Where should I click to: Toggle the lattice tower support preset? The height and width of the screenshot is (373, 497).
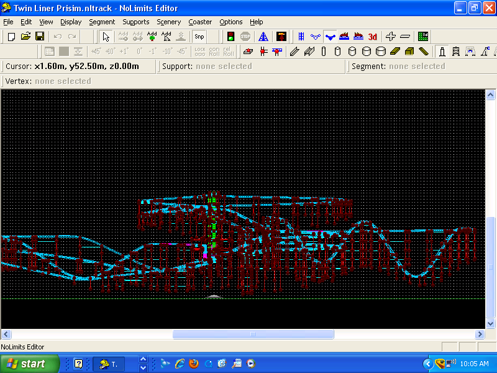(456, 52)
